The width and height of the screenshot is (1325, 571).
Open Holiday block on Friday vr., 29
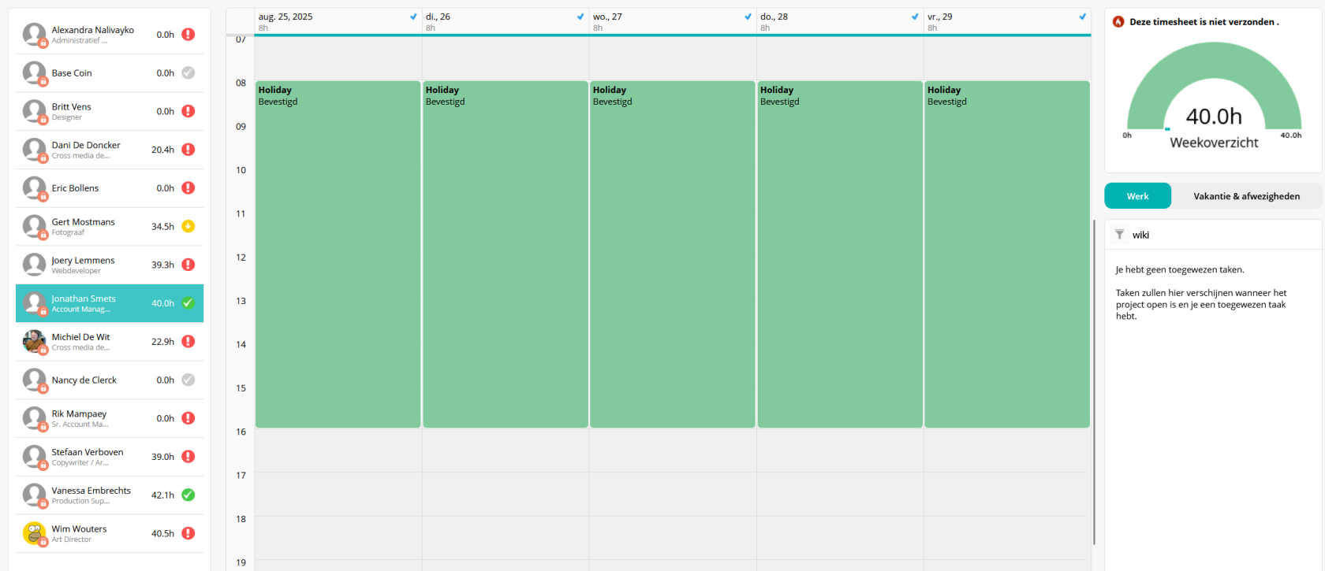[1006, 254]
